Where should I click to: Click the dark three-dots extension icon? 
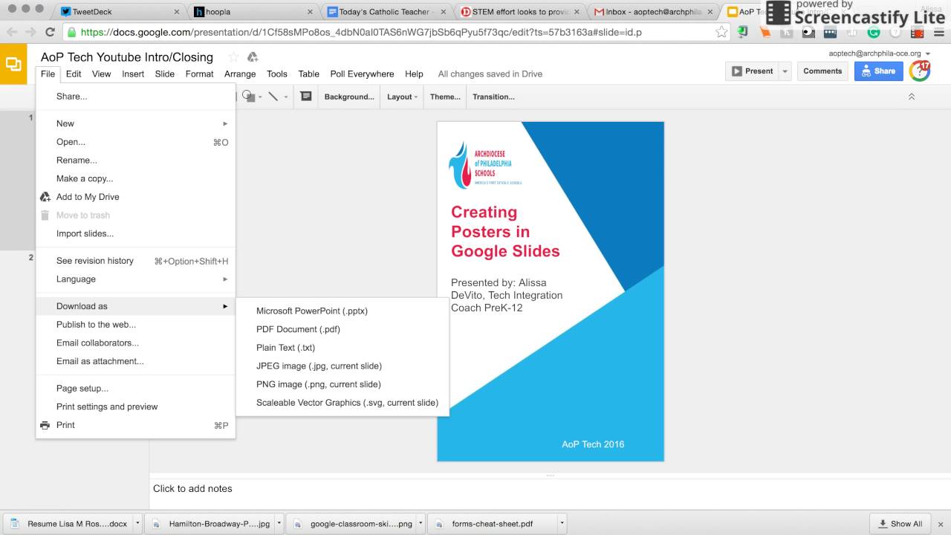[830, 33]
